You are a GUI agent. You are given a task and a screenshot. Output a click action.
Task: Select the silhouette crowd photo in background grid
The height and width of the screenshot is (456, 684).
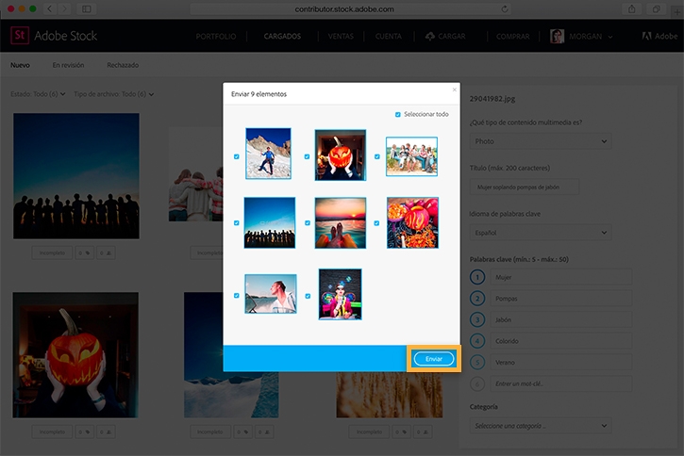point(76,176)
